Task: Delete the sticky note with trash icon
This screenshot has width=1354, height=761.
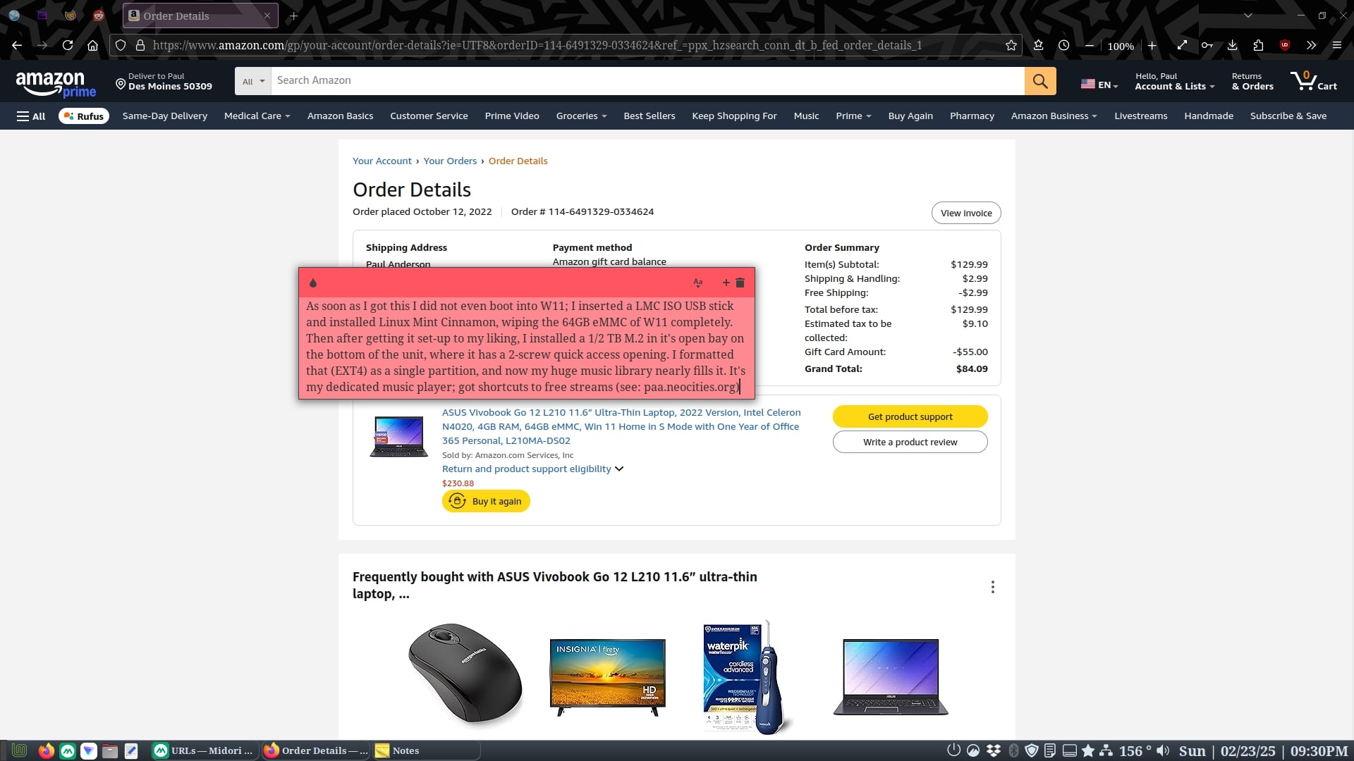Action: tap(740, 283)
